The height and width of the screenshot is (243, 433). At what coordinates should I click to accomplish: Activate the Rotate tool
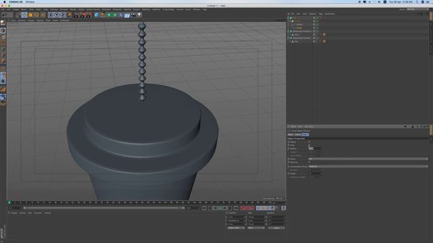[37, 15]
